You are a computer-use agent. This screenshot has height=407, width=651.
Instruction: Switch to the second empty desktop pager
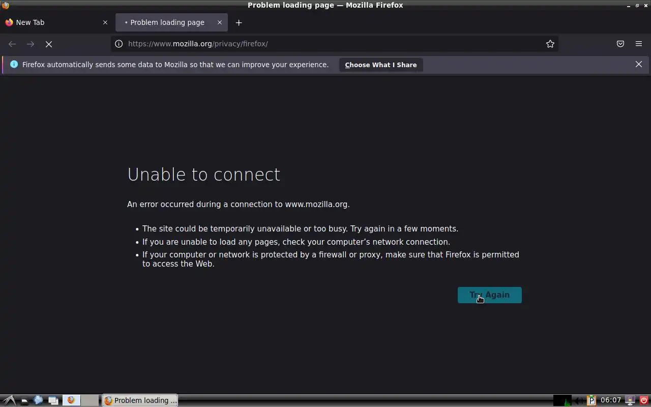pos(90,400)
